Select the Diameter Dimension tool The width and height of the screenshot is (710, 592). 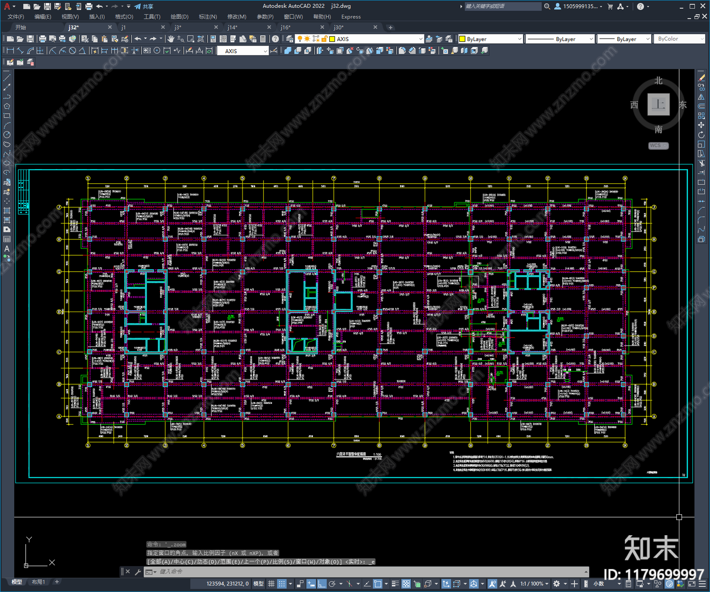[72, 51]
